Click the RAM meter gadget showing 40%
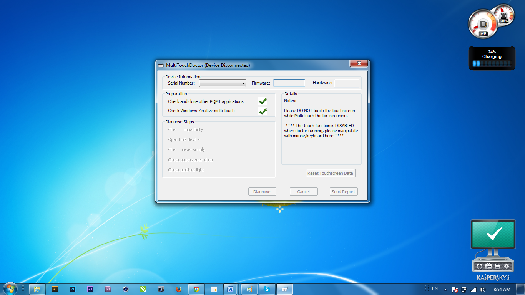Viewport: 525px width, 295px height. click(504, 15)
